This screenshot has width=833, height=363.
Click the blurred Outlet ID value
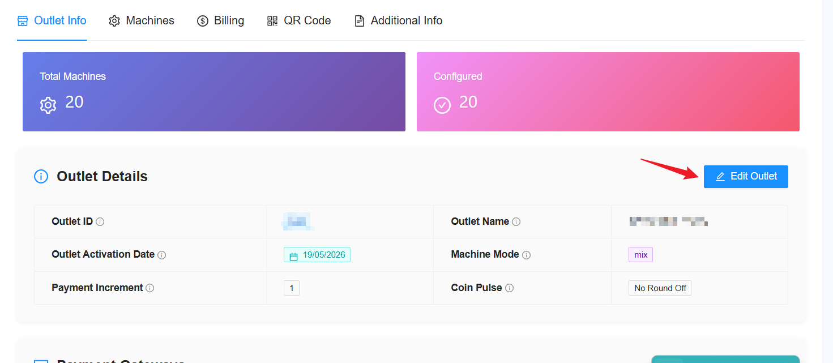[x=298, y=221]
